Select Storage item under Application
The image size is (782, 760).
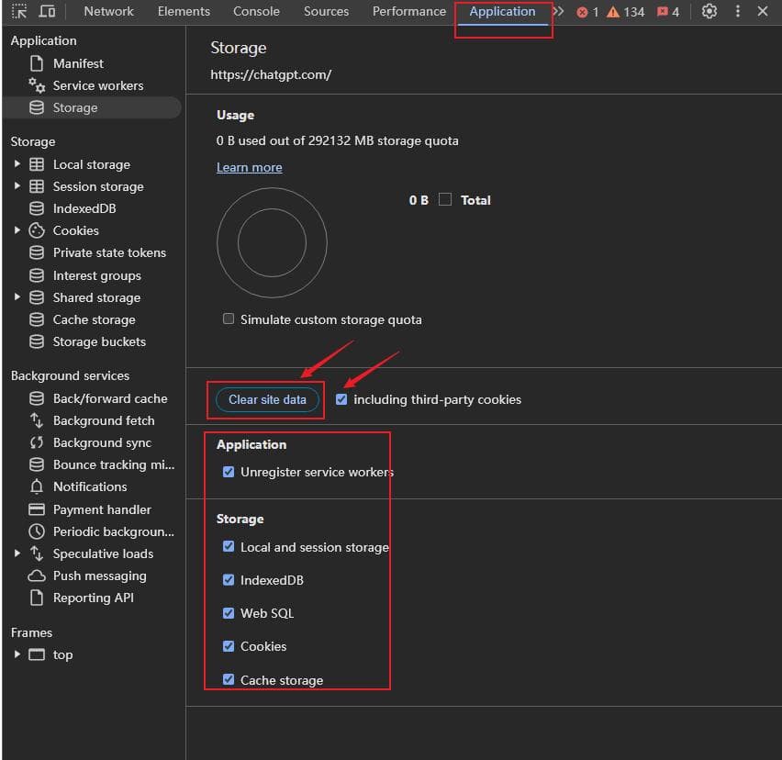click(x=92, y=107)
